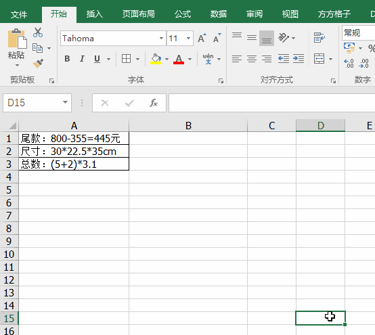The image size is (375, 335).
Task: Select cell with 总数：(5+2)*3.1
Action: coord(74,164)
